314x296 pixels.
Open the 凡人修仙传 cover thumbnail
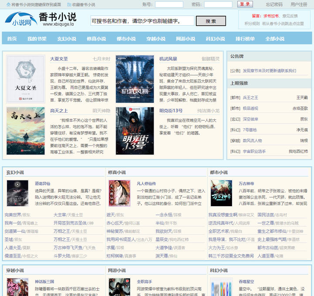point(119,193)
